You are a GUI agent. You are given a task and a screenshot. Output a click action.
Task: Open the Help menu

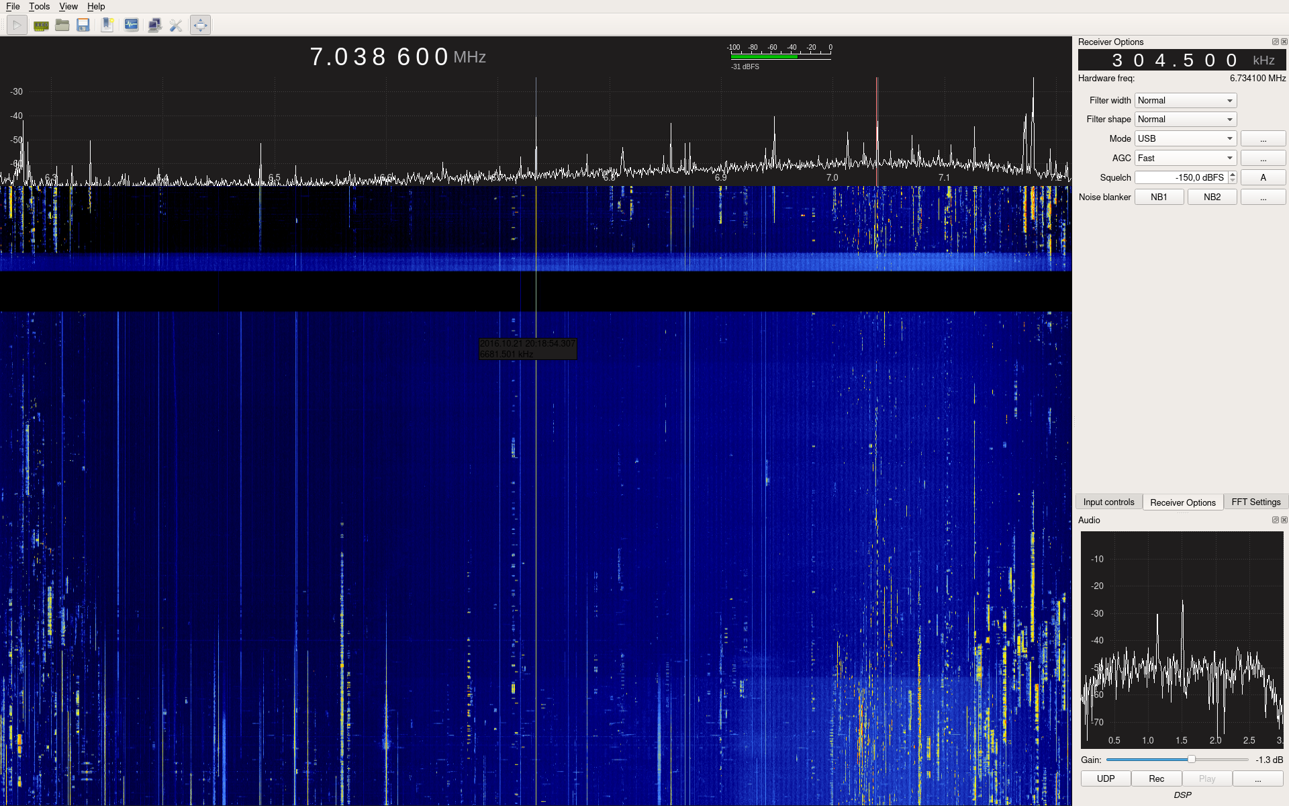click(x=96, y=7)
